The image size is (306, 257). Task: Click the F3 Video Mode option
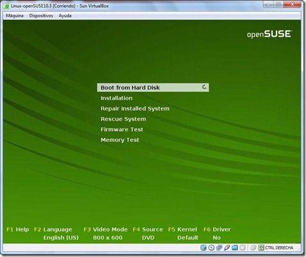coord(105,229)
